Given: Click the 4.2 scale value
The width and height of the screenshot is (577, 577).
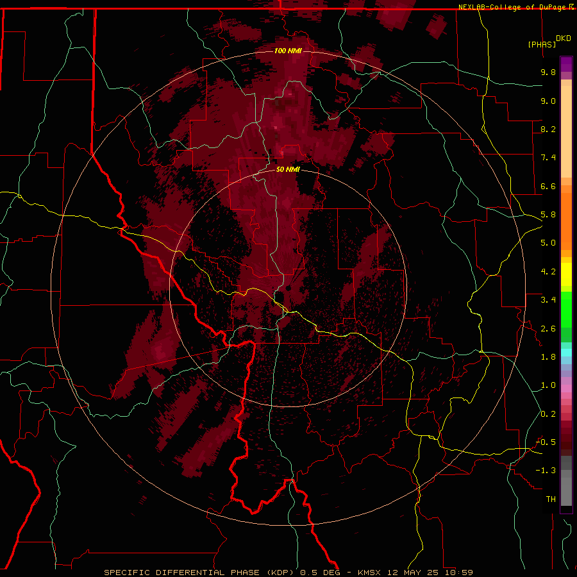Looking at the screenshot, I should tap(548, 272).
